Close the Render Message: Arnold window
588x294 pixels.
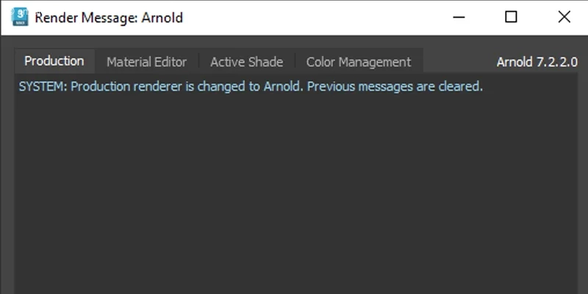564,17
